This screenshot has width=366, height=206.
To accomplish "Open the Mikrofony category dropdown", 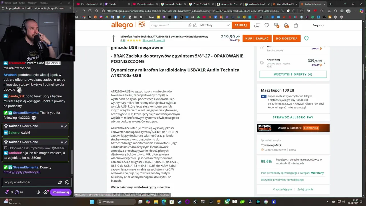I will (x=215, y=25).
